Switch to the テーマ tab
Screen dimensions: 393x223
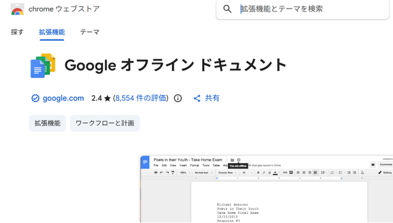[90, 32]
